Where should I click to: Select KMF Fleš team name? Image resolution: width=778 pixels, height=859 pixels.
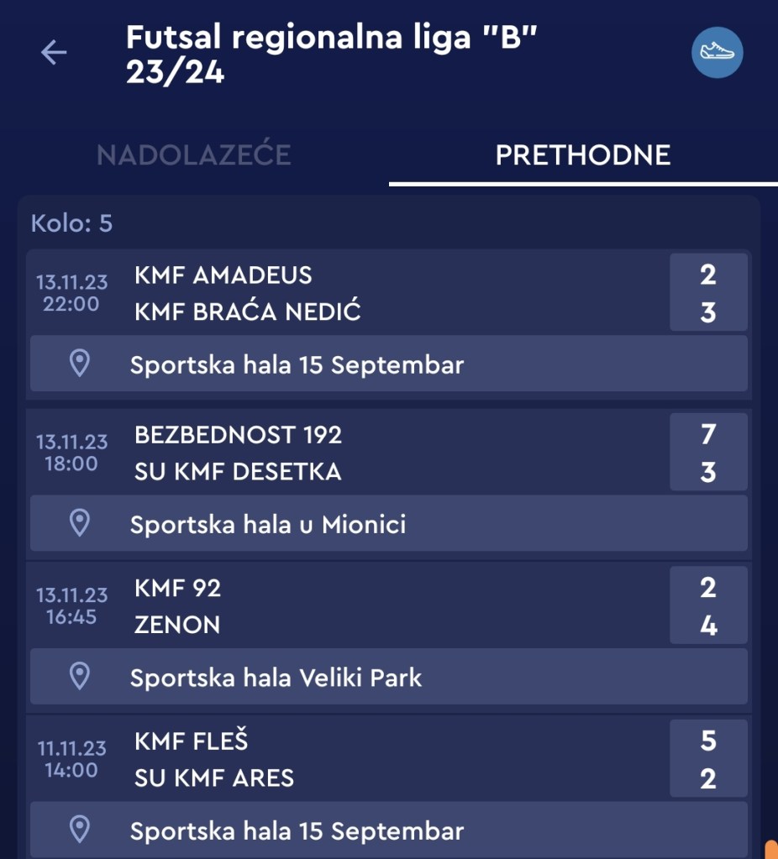(191, 741)
